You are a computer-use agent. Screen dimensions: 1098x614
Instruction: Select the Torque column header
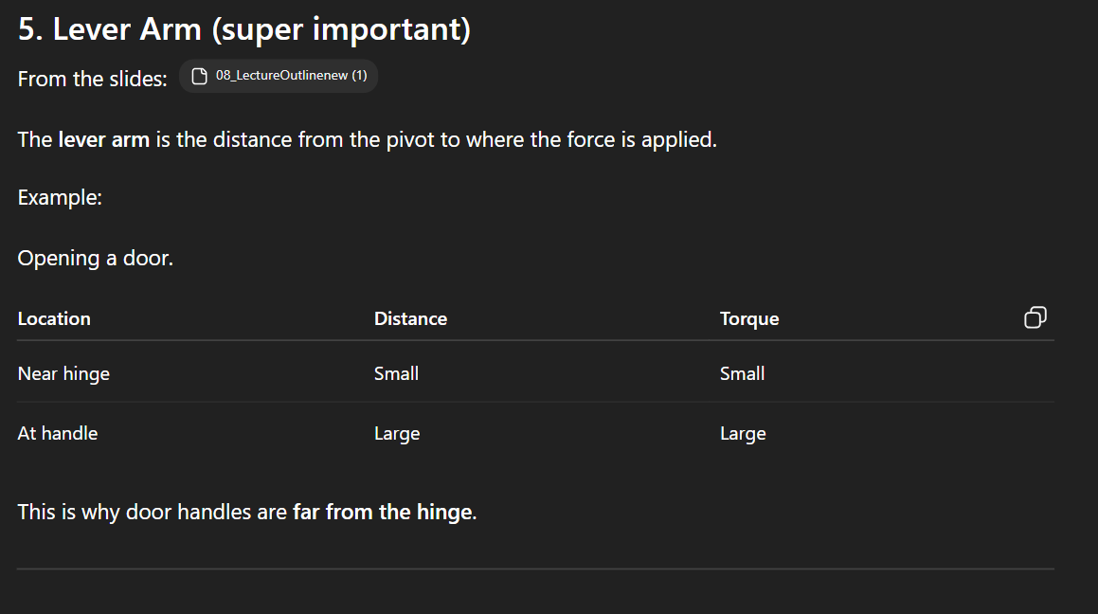[749, 319]
